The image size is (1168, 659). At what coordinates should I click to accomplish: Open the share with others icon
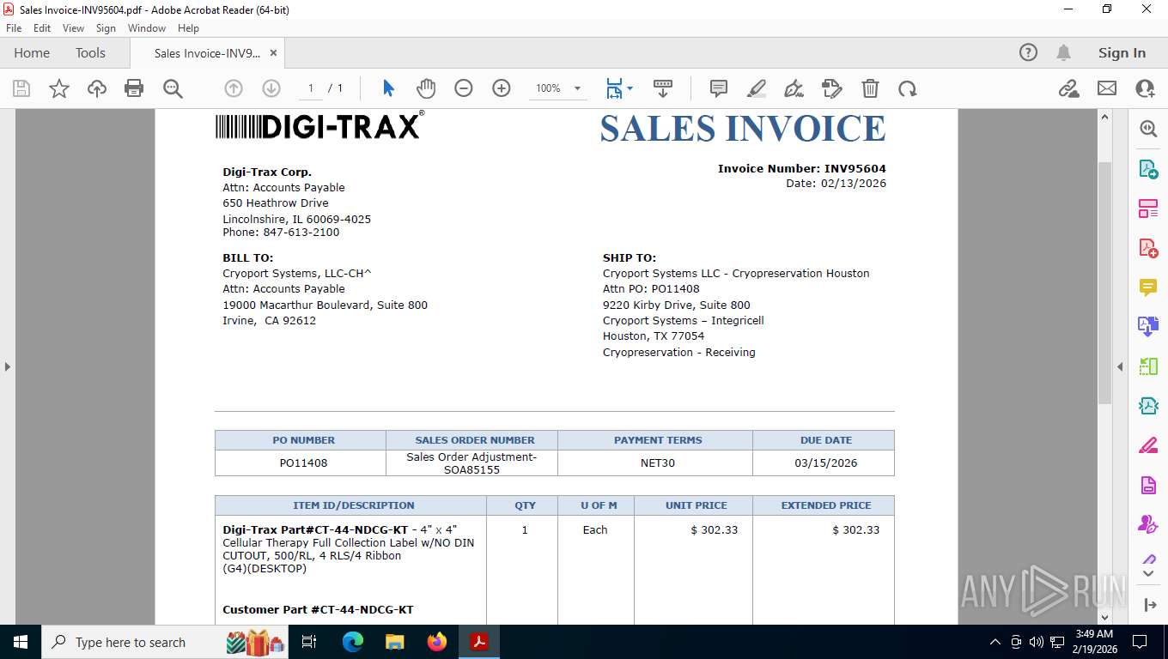[x=1145, y=88]
